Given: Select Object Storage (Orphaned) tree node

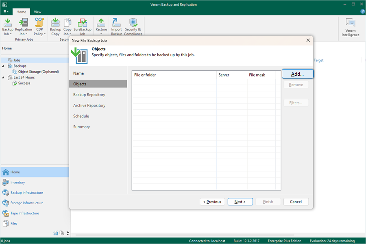Looking at the screenshot, I should click(38, 72).
